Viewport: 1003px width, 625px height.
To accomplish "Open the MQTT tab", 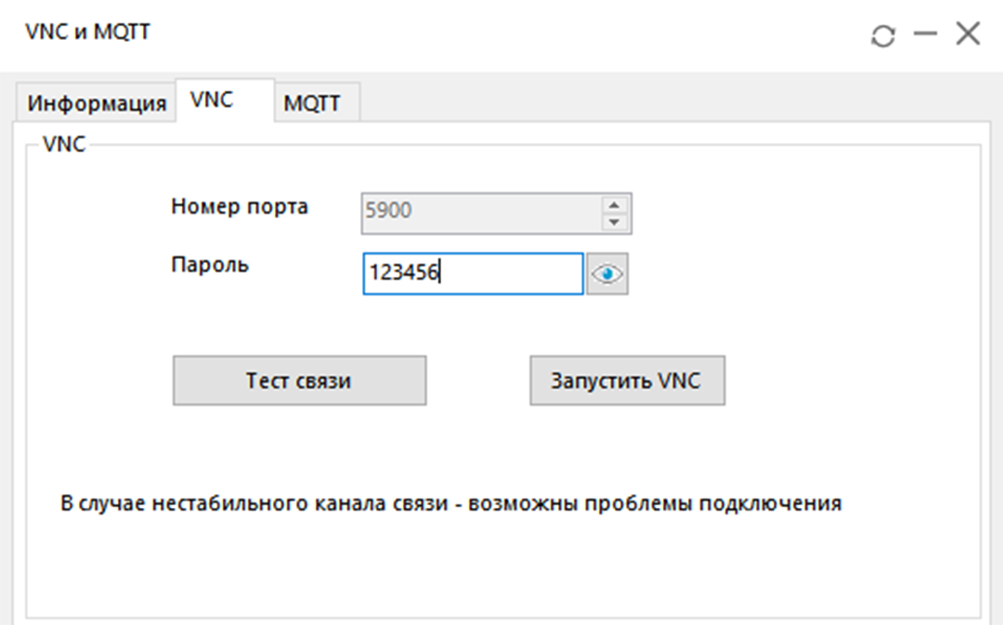I will (x=317, y=102).
